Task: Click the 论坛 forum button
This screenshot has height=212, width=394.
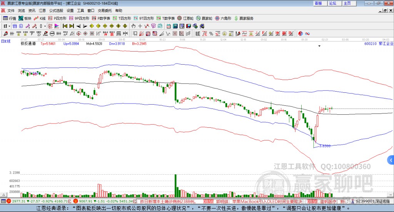Action: pyautogui.click(x=334, y=3)
